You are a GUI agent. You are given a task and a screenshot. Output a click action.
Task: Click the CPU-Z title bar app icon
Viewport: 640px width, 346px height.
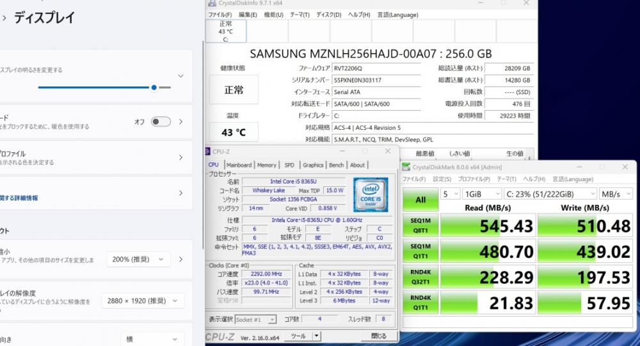[x=207, y=152]
